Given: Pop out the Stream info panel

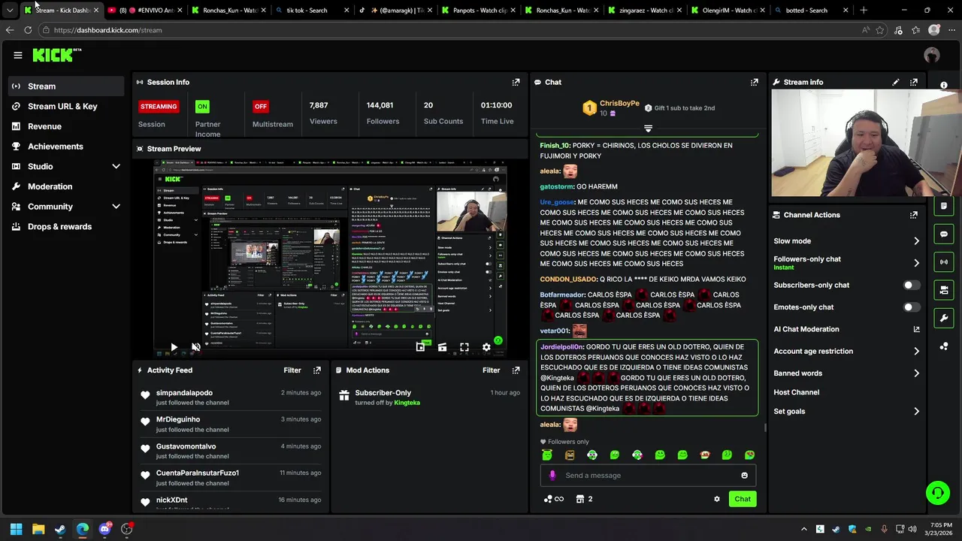Looking at the screenshot, I should [914, 82].
